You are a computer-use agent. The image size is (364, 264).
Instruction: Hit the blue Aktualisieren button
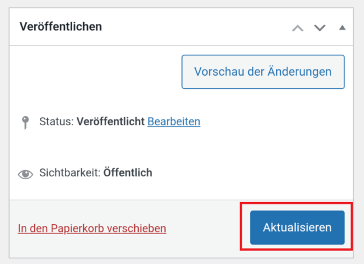(297, 228)
